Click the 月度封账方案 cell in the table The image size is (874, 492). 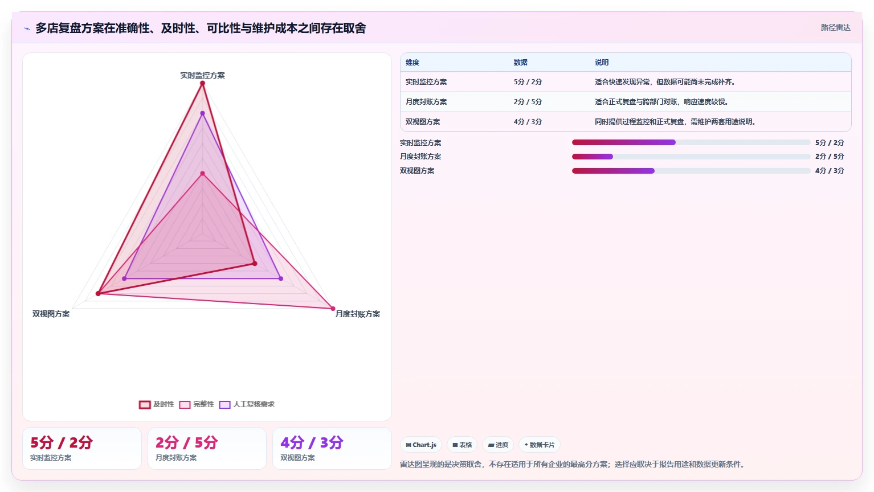coord(426,102)
